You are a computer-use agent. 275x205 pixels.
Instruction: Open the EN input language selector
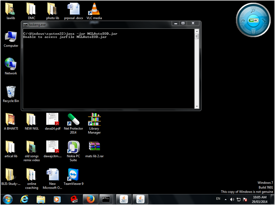click(218, 199)
